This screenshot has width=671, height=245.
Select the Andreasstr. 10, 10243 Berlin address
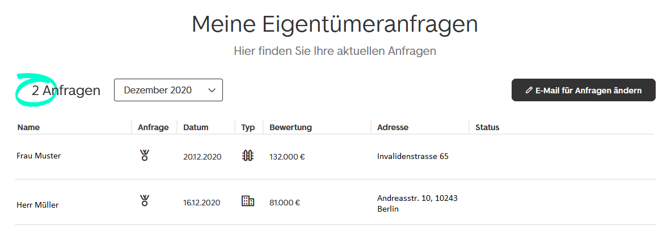tap(417, 203)
